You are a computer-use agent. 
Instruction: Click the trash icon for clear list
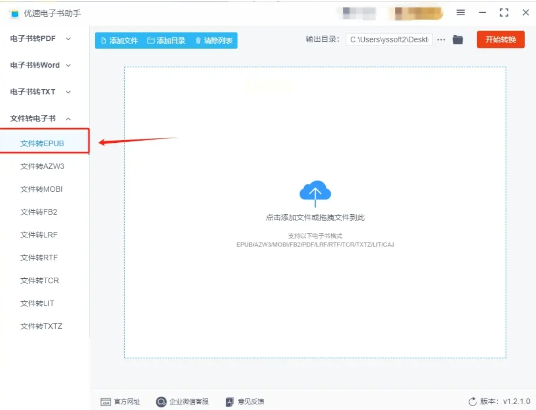coord(198,41)
